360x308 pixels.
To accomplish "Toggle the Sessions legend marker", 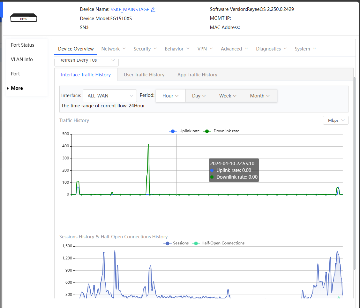I will (x=167, y=243).
